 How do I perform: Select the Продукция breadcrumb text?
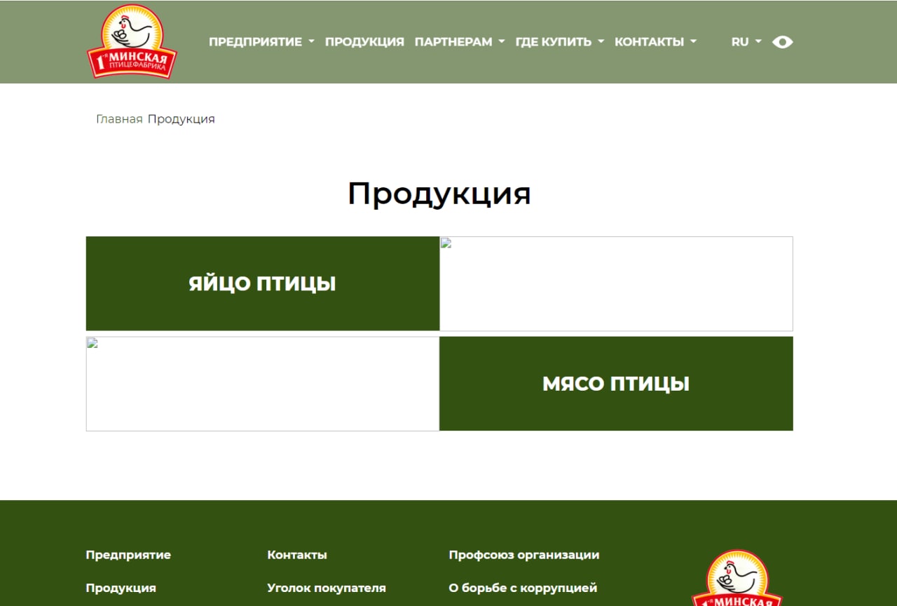coord(182,119)
